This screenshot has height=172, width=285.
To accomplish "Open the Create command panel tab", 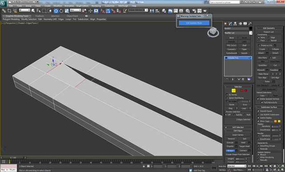I will (x=225, y=23).
